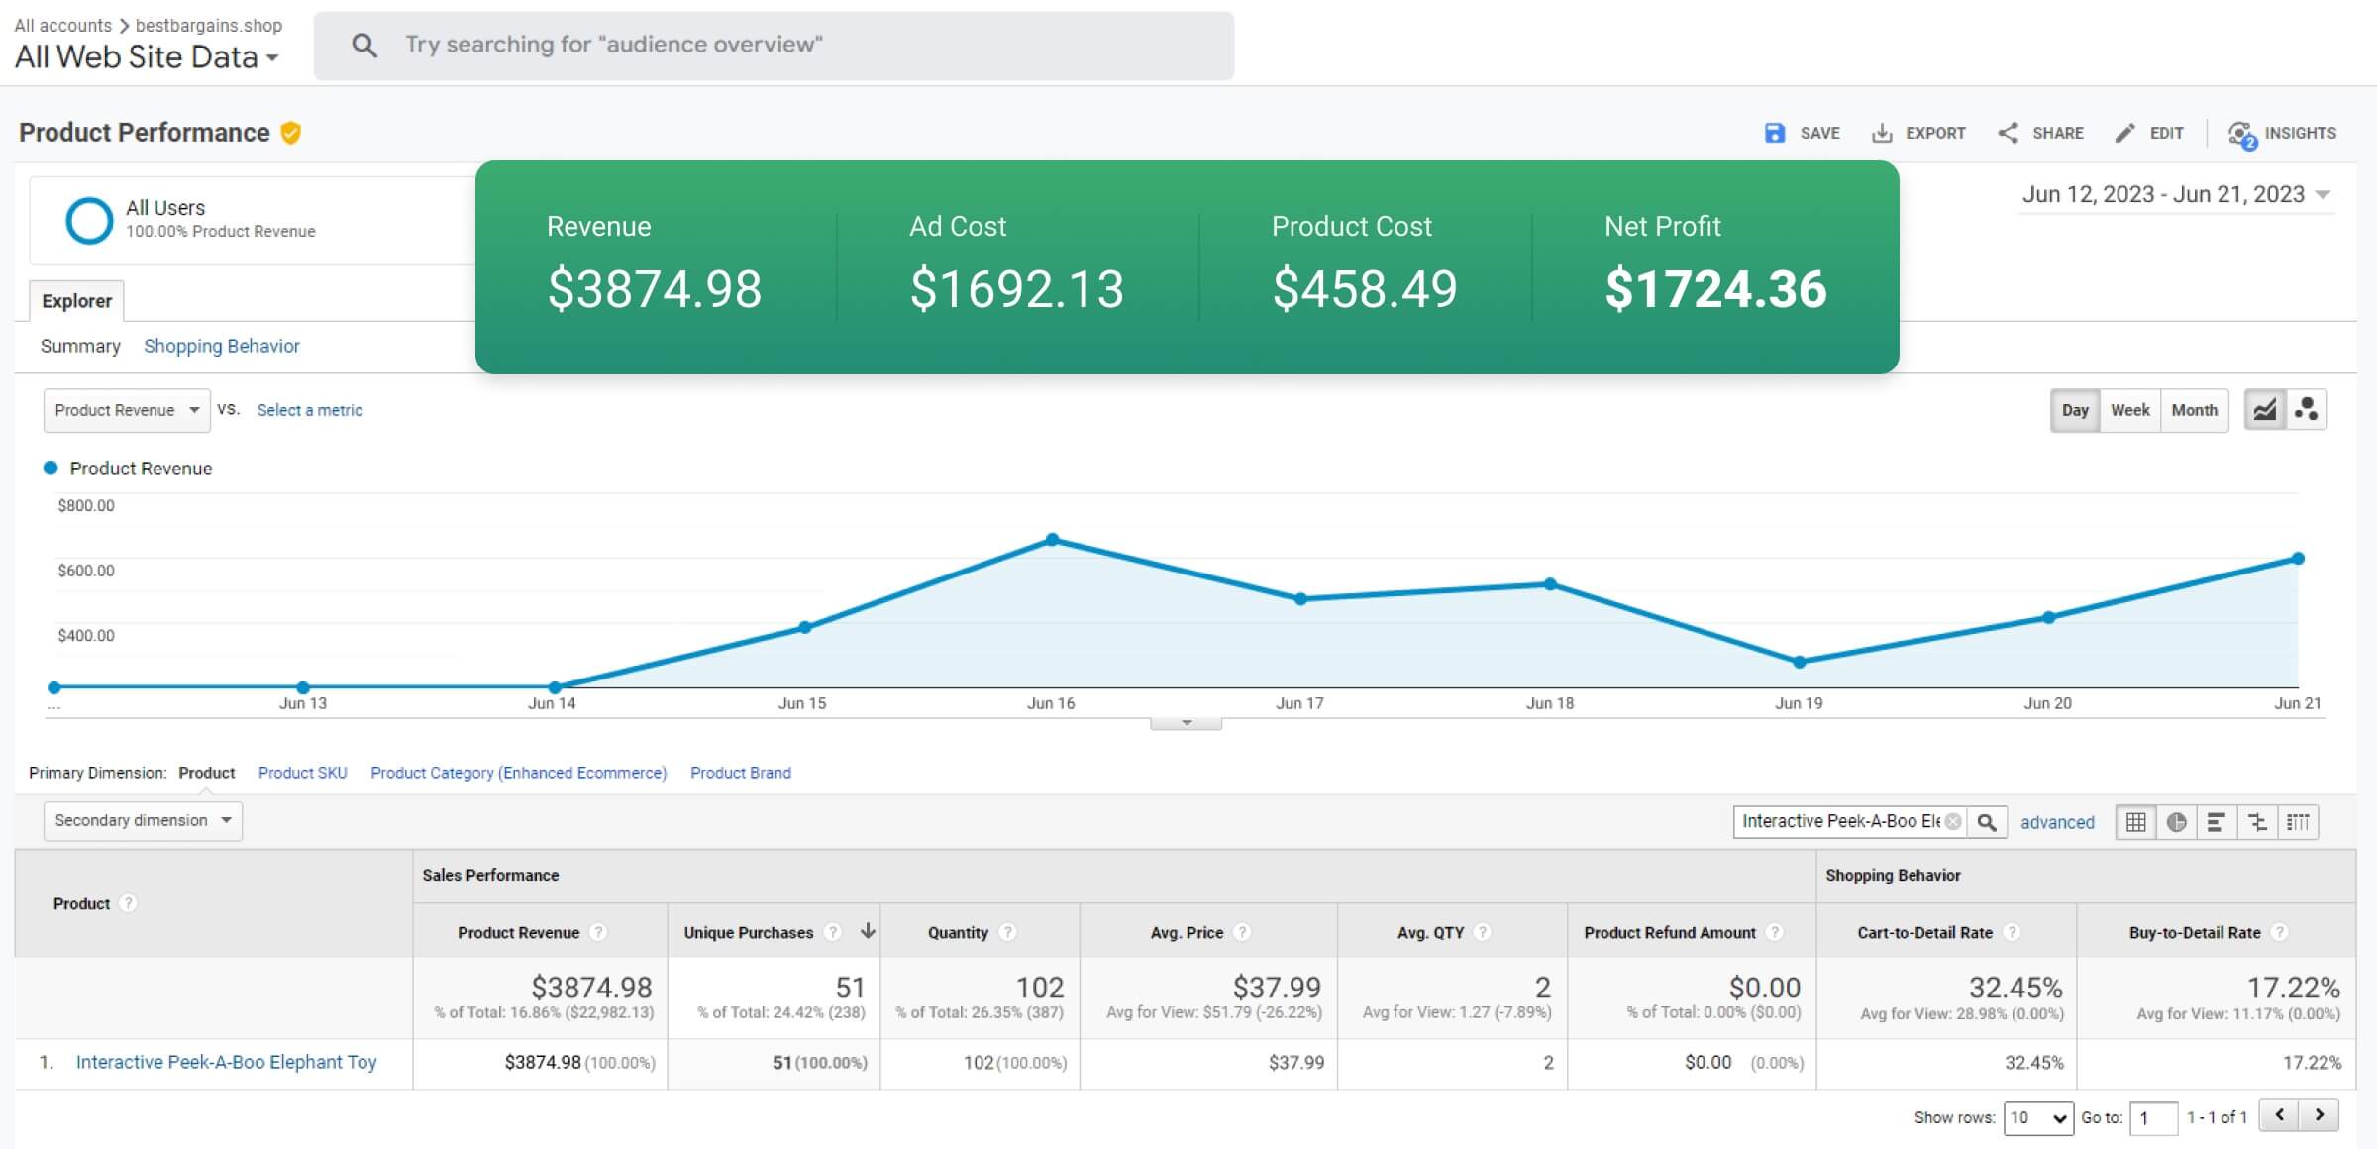
Task: Switch to motion chart view
Action: click(2307, 410)
